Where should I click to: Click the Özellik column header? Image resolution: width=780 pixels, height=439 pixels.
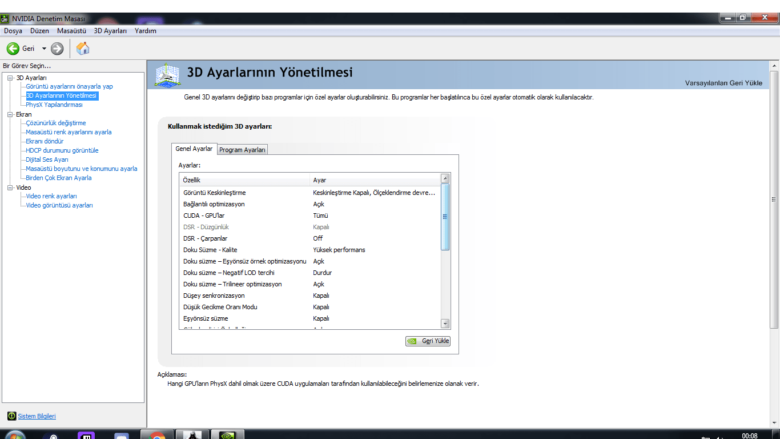pos(244,180)
